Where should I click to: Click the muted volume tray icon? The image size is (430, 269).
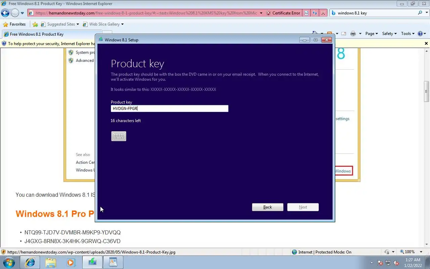pyautogui.click(x=396, y=263)
